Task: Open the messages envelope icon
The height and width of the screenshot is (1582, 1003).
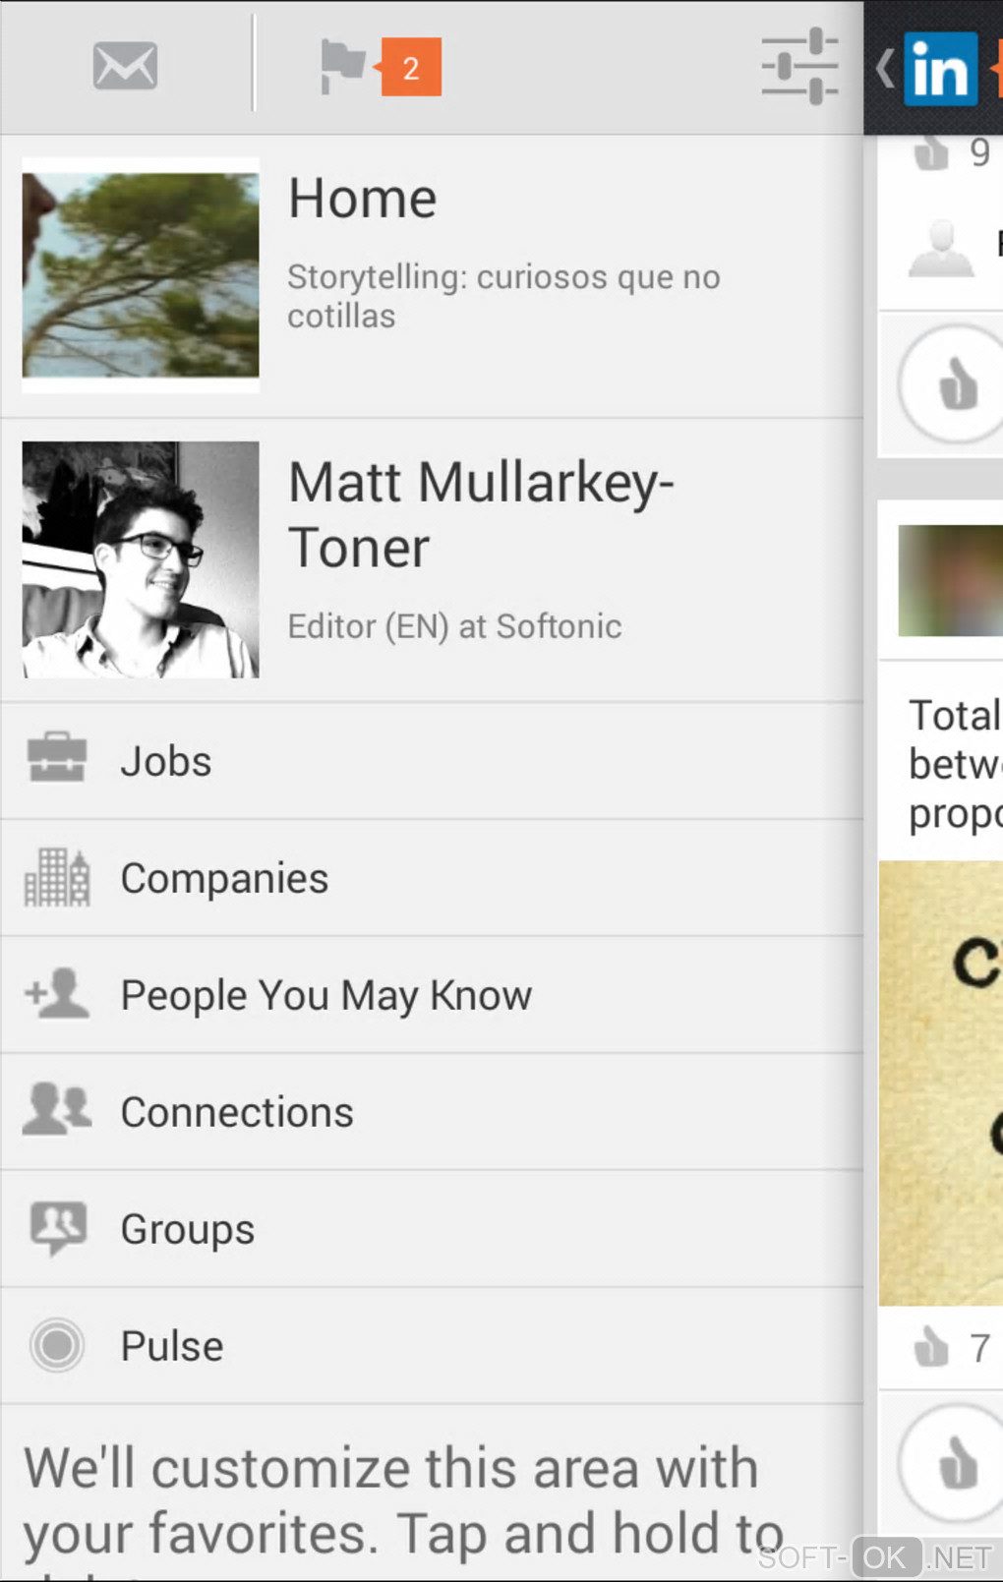Action: point(125,66)
